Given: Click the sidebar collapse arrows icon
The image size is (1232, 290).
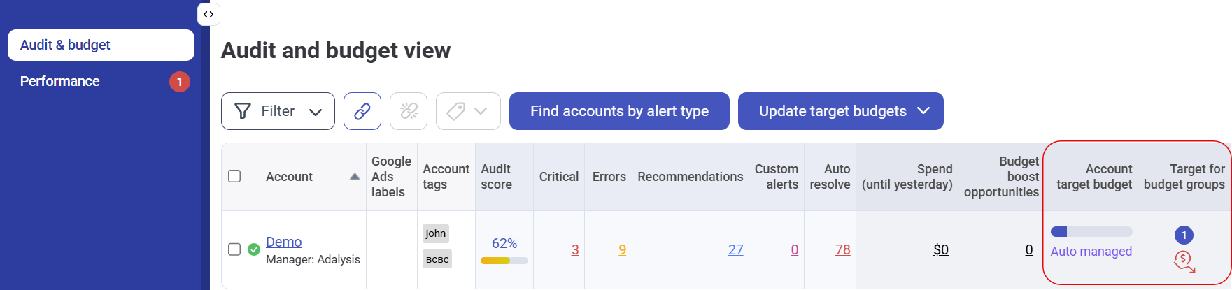Looking at the screenshot, I should click(208, 14).
